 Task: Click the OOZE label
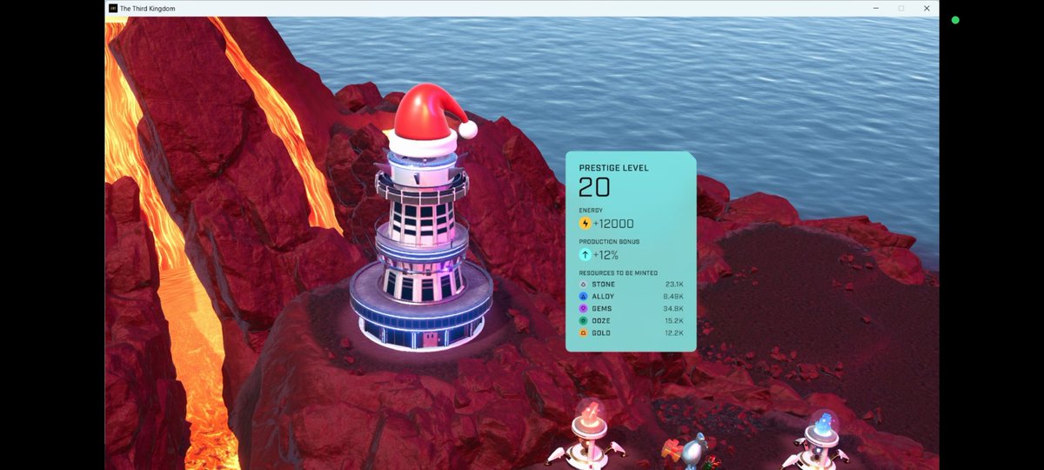[601, 321]
